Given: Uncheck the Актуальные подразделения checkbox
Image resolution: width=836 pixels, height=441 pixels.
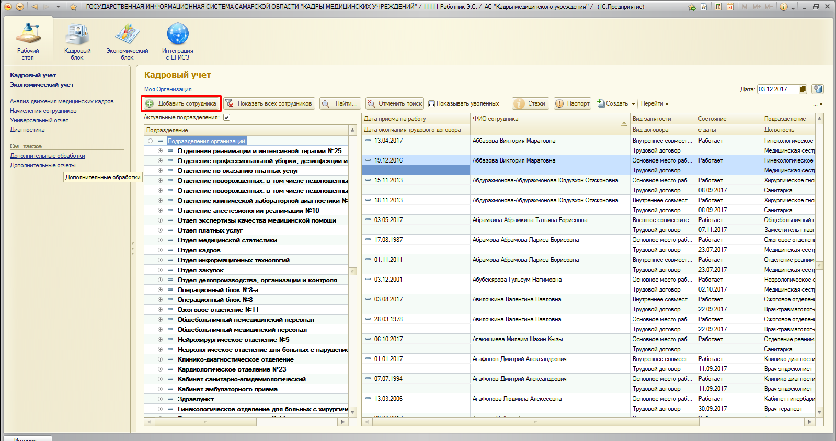Looking at the screenshot, I should [226, 118].
